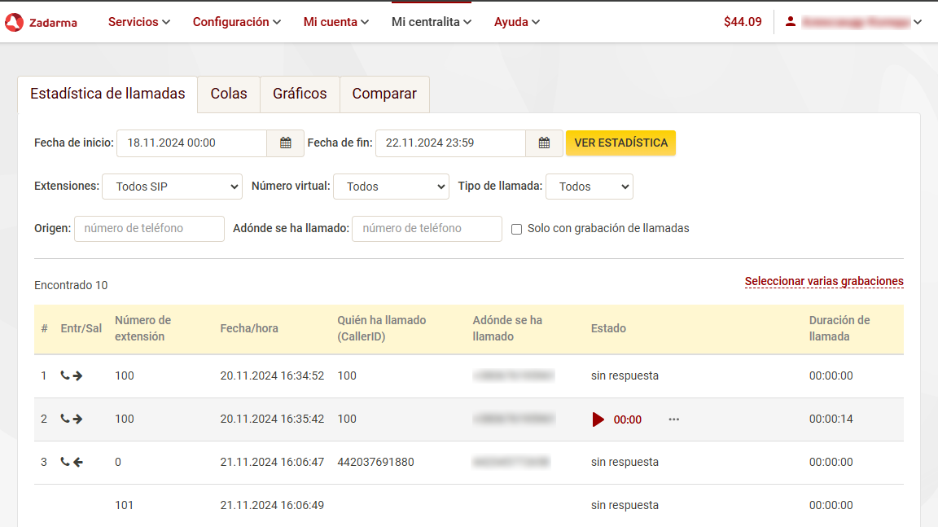Switch to the Comparar tab
938x527 pixels.
[x=384, y=94]
